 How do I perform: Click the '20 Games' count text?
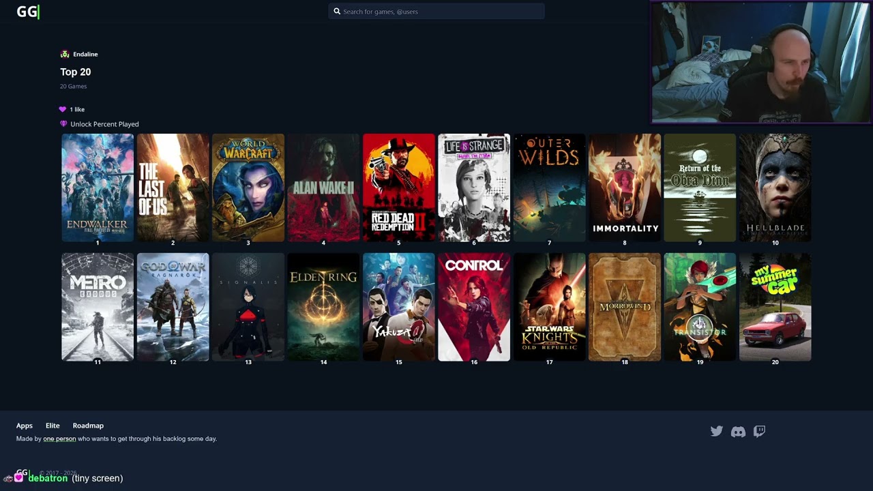click(x=73, y=86)
